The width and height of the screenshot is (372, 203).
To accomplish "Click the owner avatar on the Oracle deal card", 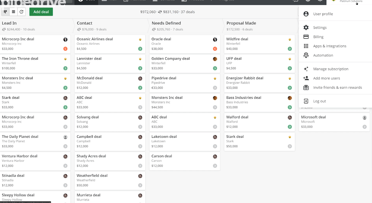I will pyautogui.click(x=215, y=39).
